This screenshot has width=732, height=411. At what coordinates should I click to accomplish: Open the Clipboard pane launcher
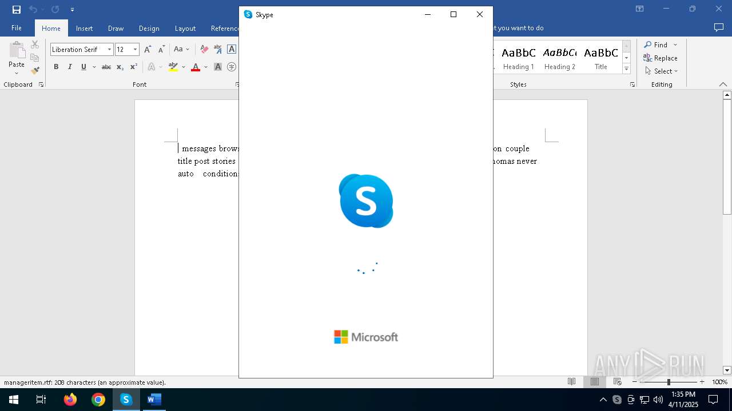41,84
